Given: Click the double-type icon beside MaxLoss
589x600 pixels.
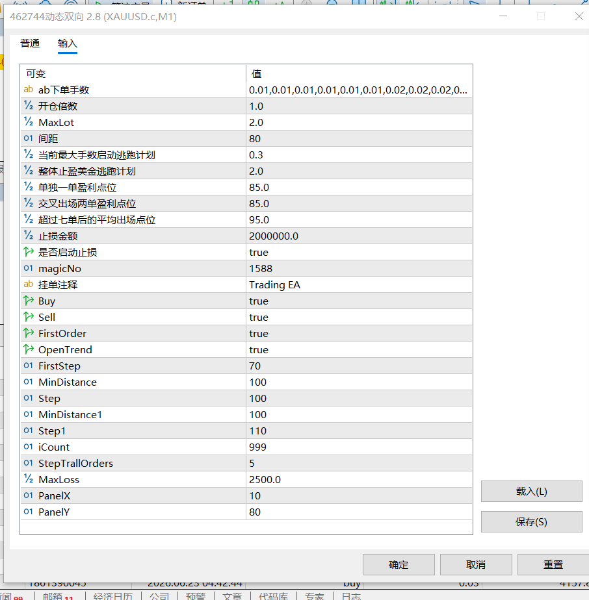Looking at the screenshot, I should click(29, 479).
